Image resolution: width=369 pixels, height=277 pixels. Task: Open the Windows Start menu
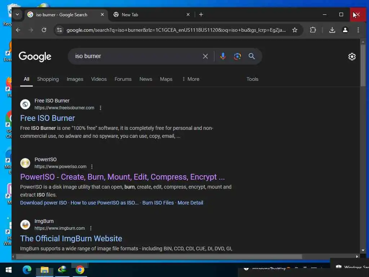(x=9, y=270)
